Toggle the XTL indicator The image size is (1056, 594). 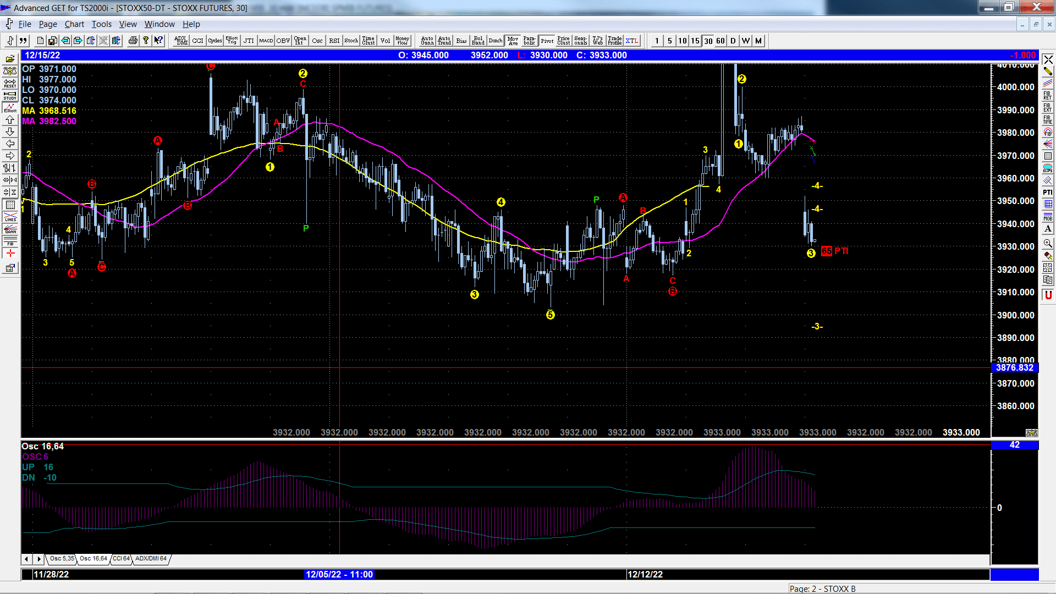click(632, 41)
